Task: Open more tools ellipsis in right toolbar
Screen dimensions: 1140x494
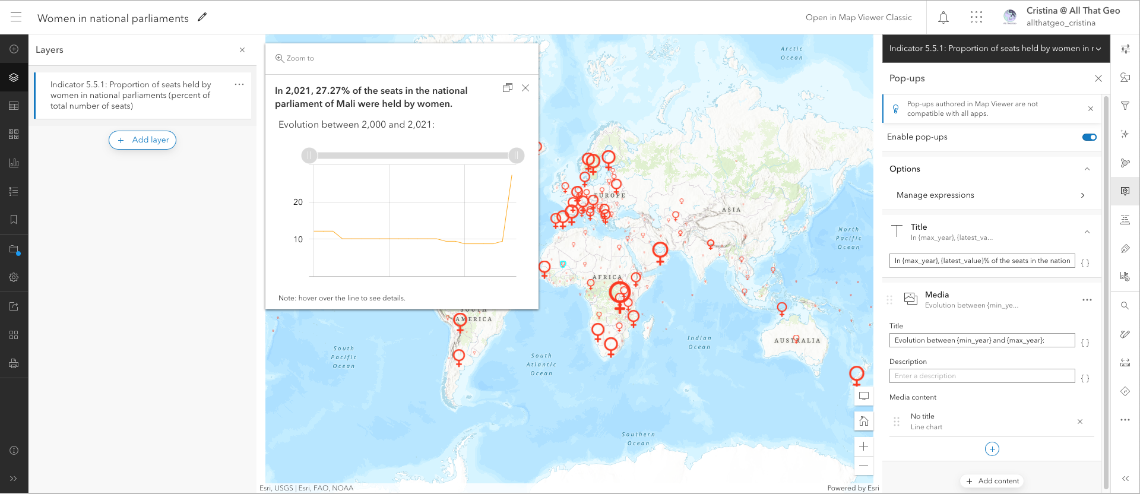Action: click(x=1125, y=420)
